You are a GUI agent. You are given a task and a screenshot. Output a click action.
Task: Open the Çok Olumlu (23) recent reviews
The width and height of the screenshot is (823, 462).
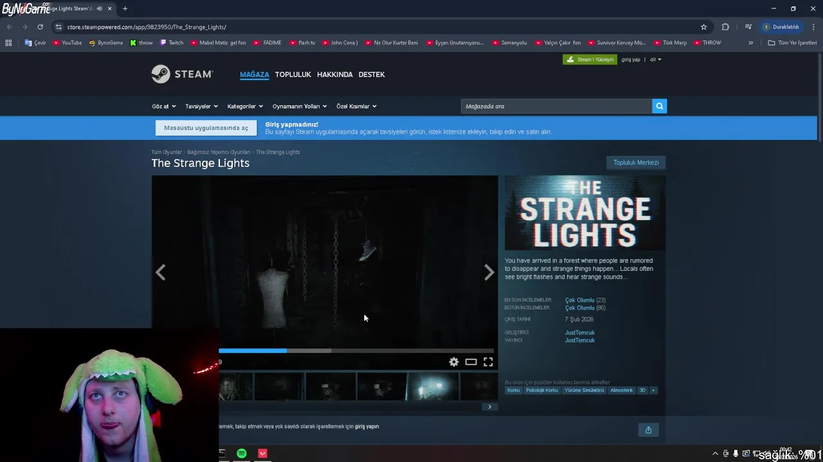[585, 300]
